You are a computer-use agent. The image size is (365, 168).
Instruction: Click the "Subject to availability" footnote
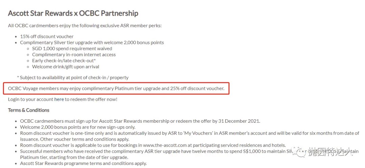click(73, 78)
